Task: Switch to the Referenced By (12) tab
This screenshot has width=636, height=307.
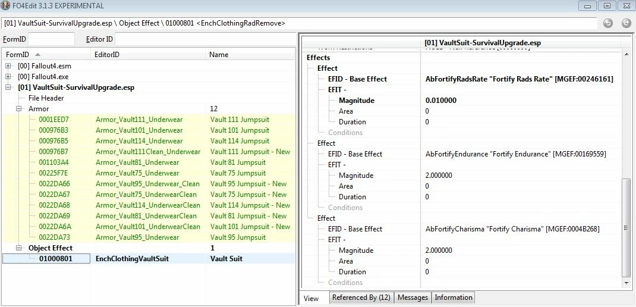Action: pos(361,297)
